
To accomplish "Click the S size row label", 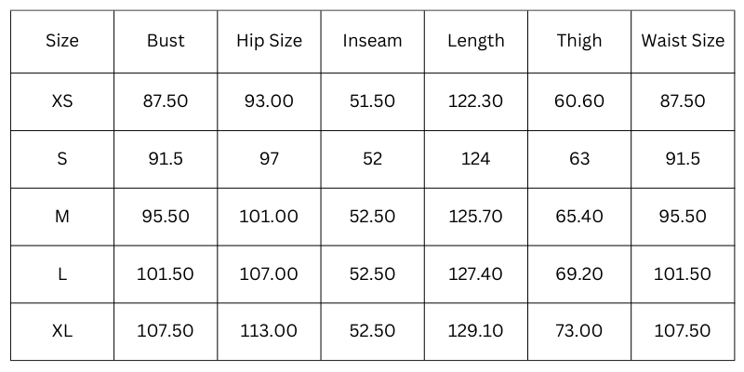I will (62, 159).
